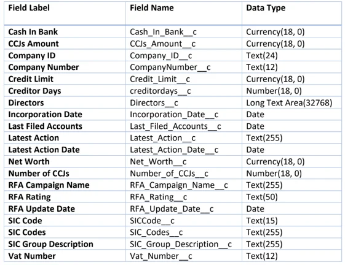Image resolution: width=345 pixels, height=265 pixels.
Task: Select the Number of CCJs label
Action: 39,174
